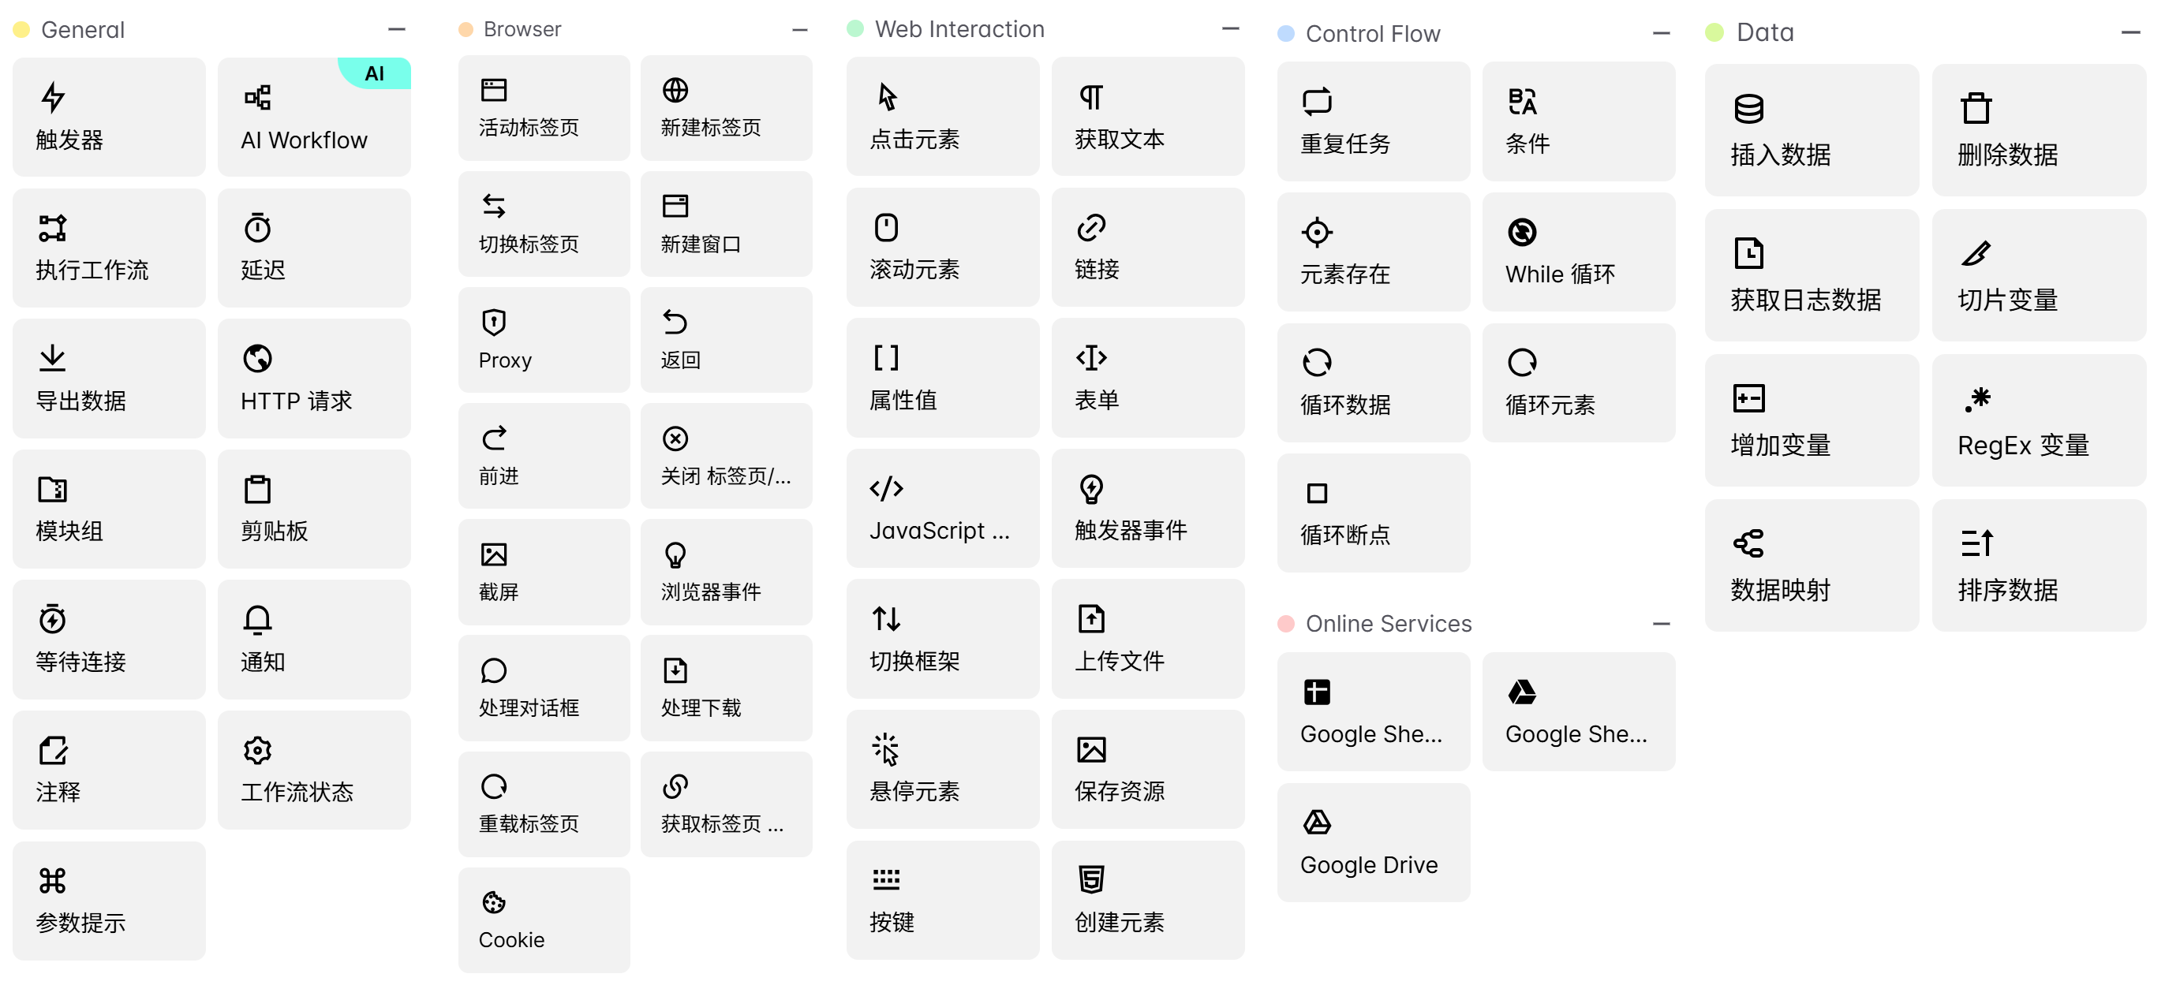2165x985 pixels.
Task: Click the 切片变量 knife block
Action: (2039, 275)
